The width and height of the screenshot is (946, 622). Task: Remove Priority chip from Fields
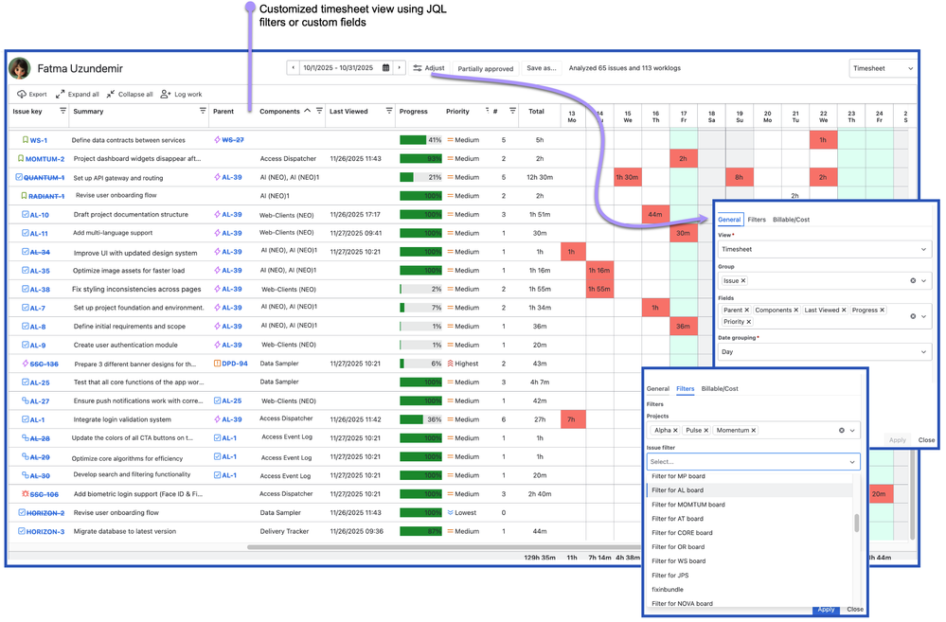[x=749, y=322]
